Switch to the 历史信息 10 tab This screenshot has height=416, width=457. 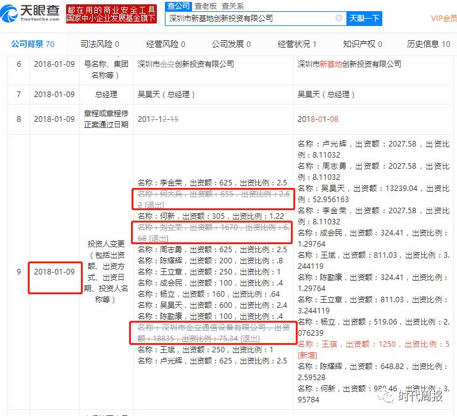click(429, 44)
